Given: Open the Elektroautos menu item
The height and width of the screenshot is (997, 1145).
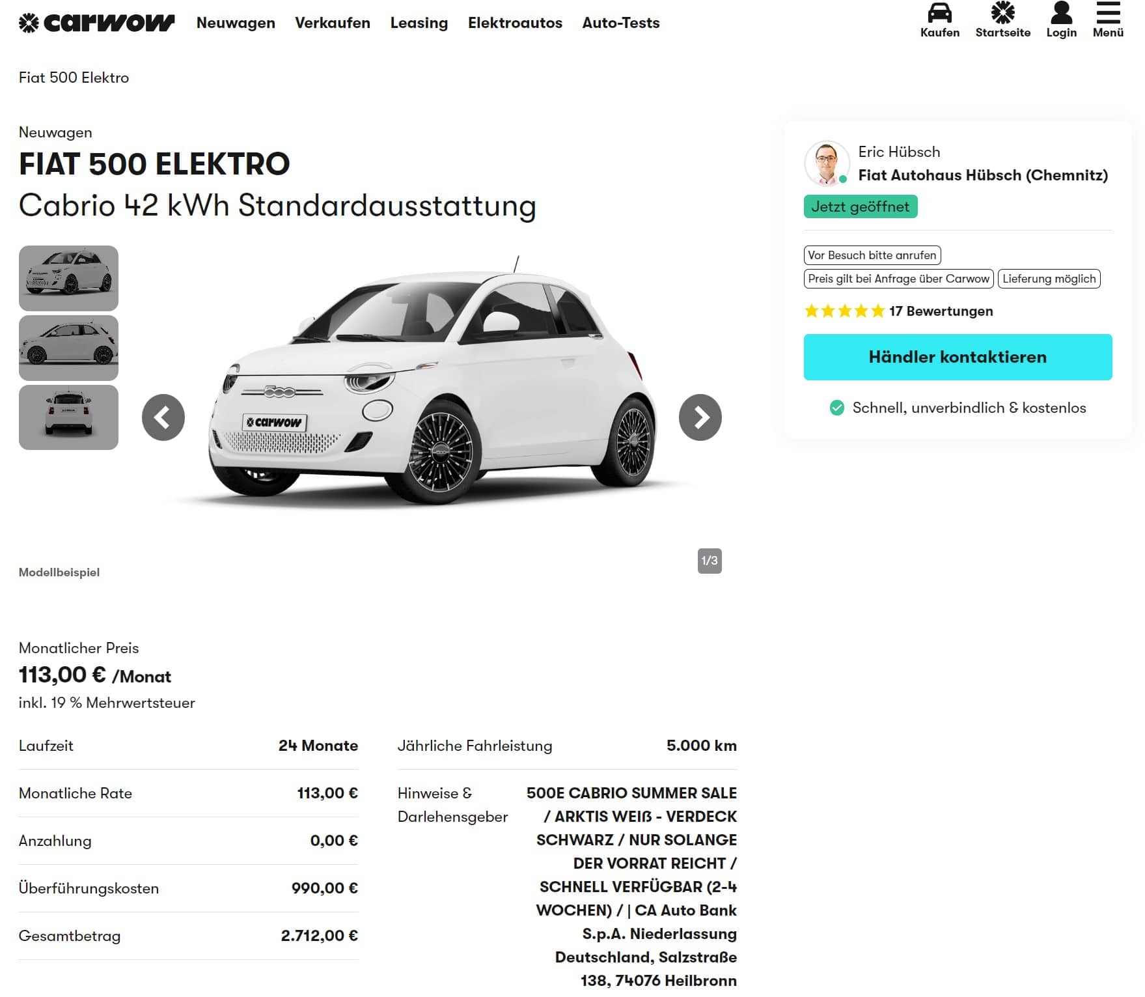Looking at the screenshot, I should (515, 23).
